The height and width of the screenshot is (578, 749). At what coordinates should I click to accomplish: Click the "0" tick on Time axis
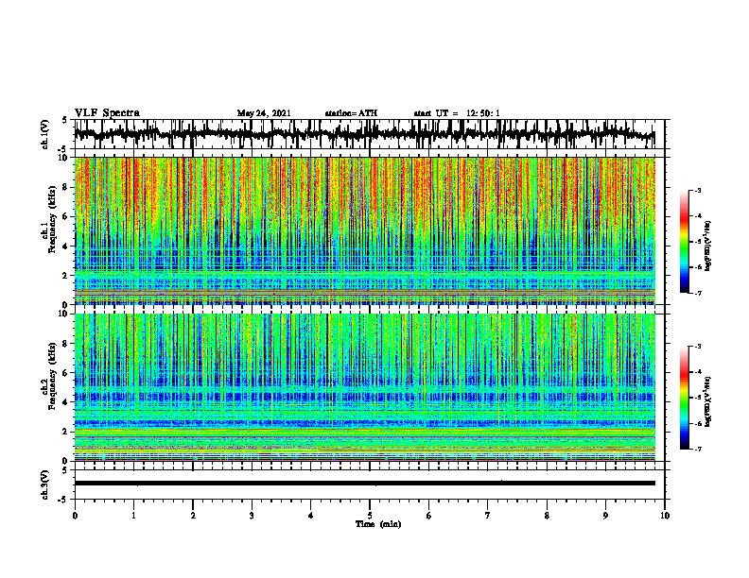coord(75,516)
